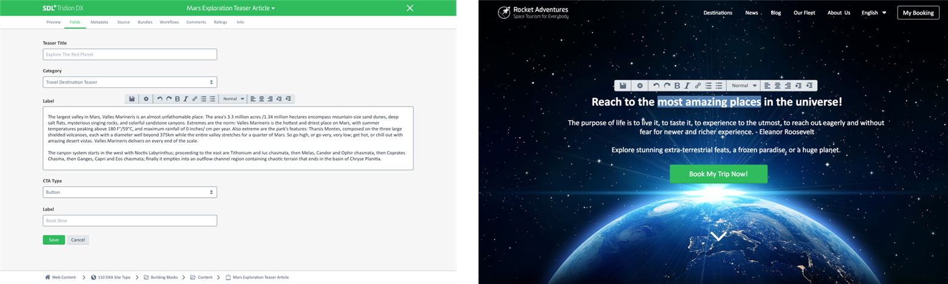Open the English language dropdown
Screen dimensions: 948x284
click(874, 13)
